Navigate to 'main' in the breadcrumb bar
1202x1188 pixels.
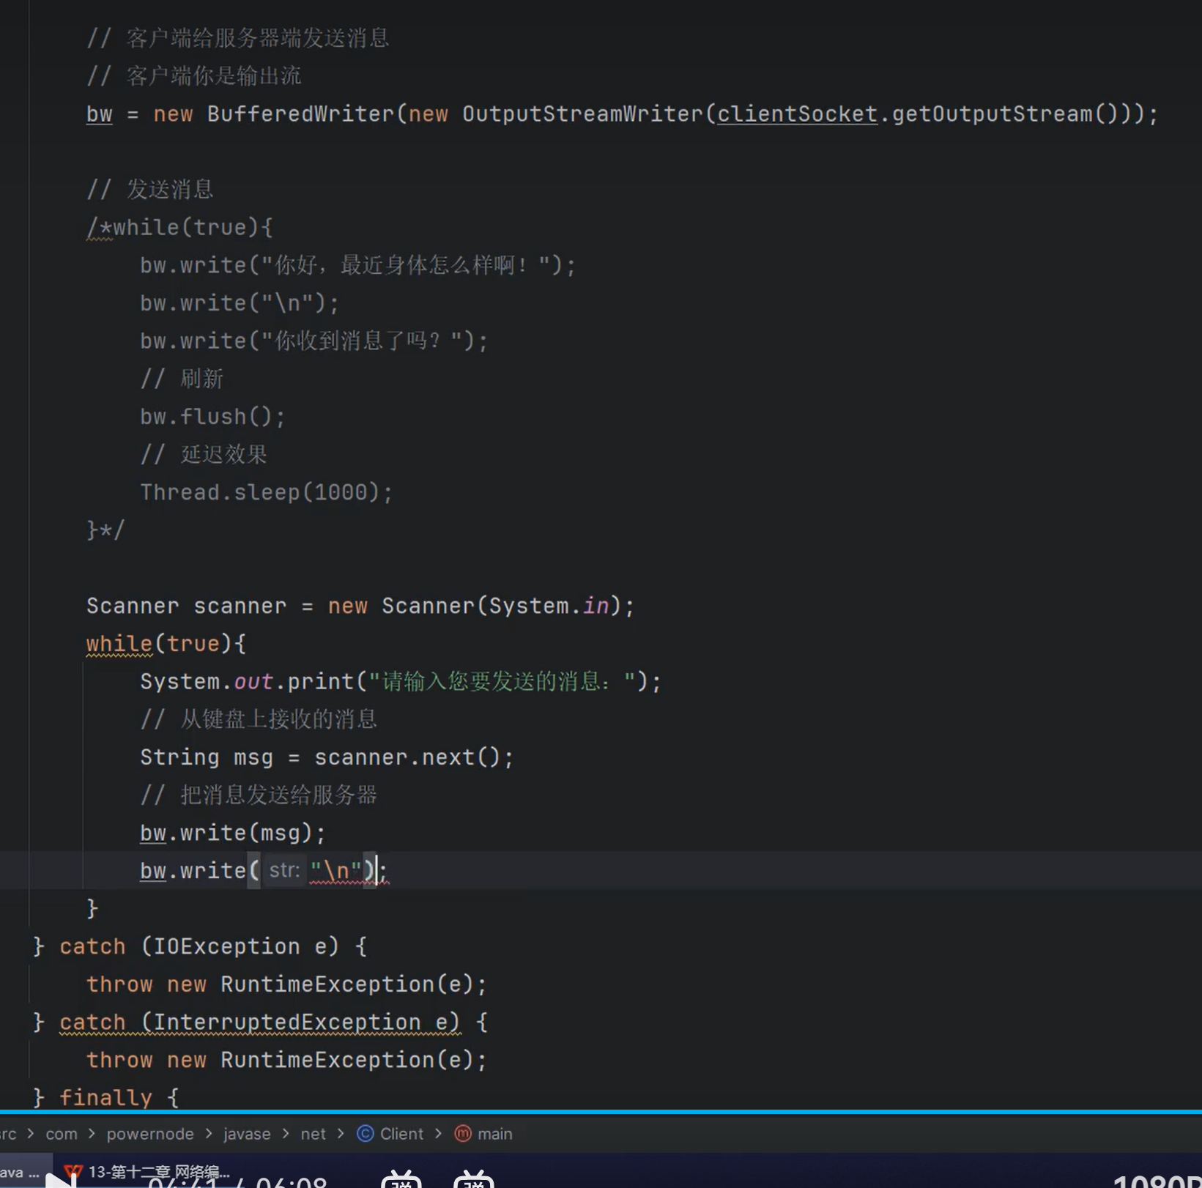(495, 1134)
